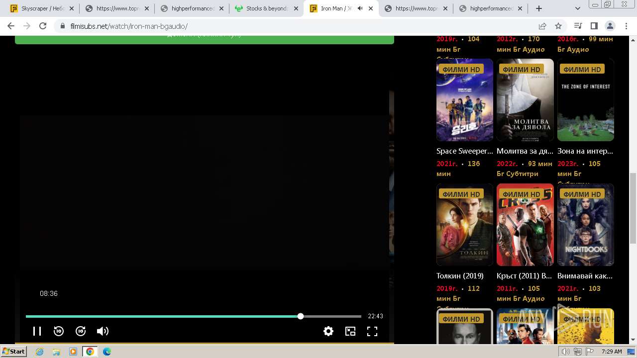The height and width of the screenshot is (358, 637).
Task: View site information lock icon
Action: click(x=63, y=26)
